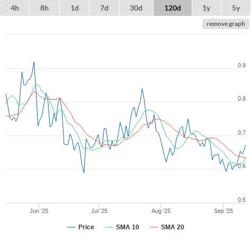Toggle the SMA 20 legend entry

[167, 227]
